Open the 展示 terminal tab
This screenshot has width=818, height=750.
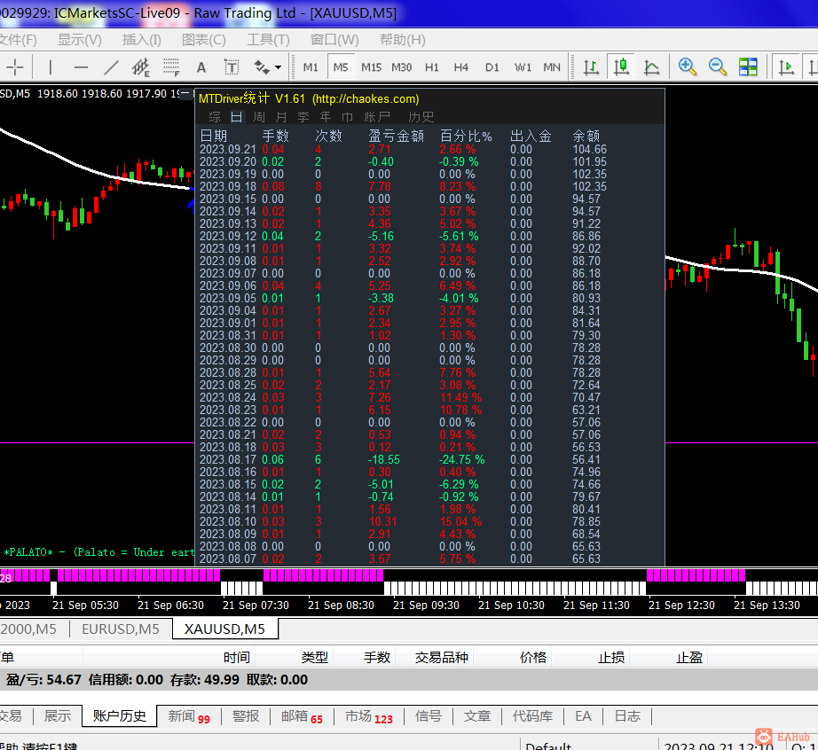58,716
